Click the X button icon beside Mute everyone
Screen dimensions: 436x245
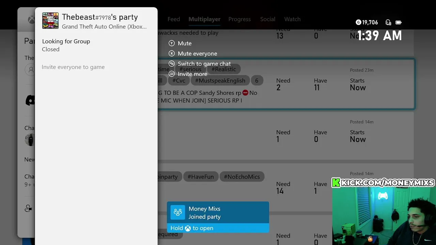(x=172, y=53)
